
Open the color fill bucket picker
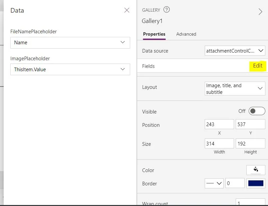coord(256,170)
